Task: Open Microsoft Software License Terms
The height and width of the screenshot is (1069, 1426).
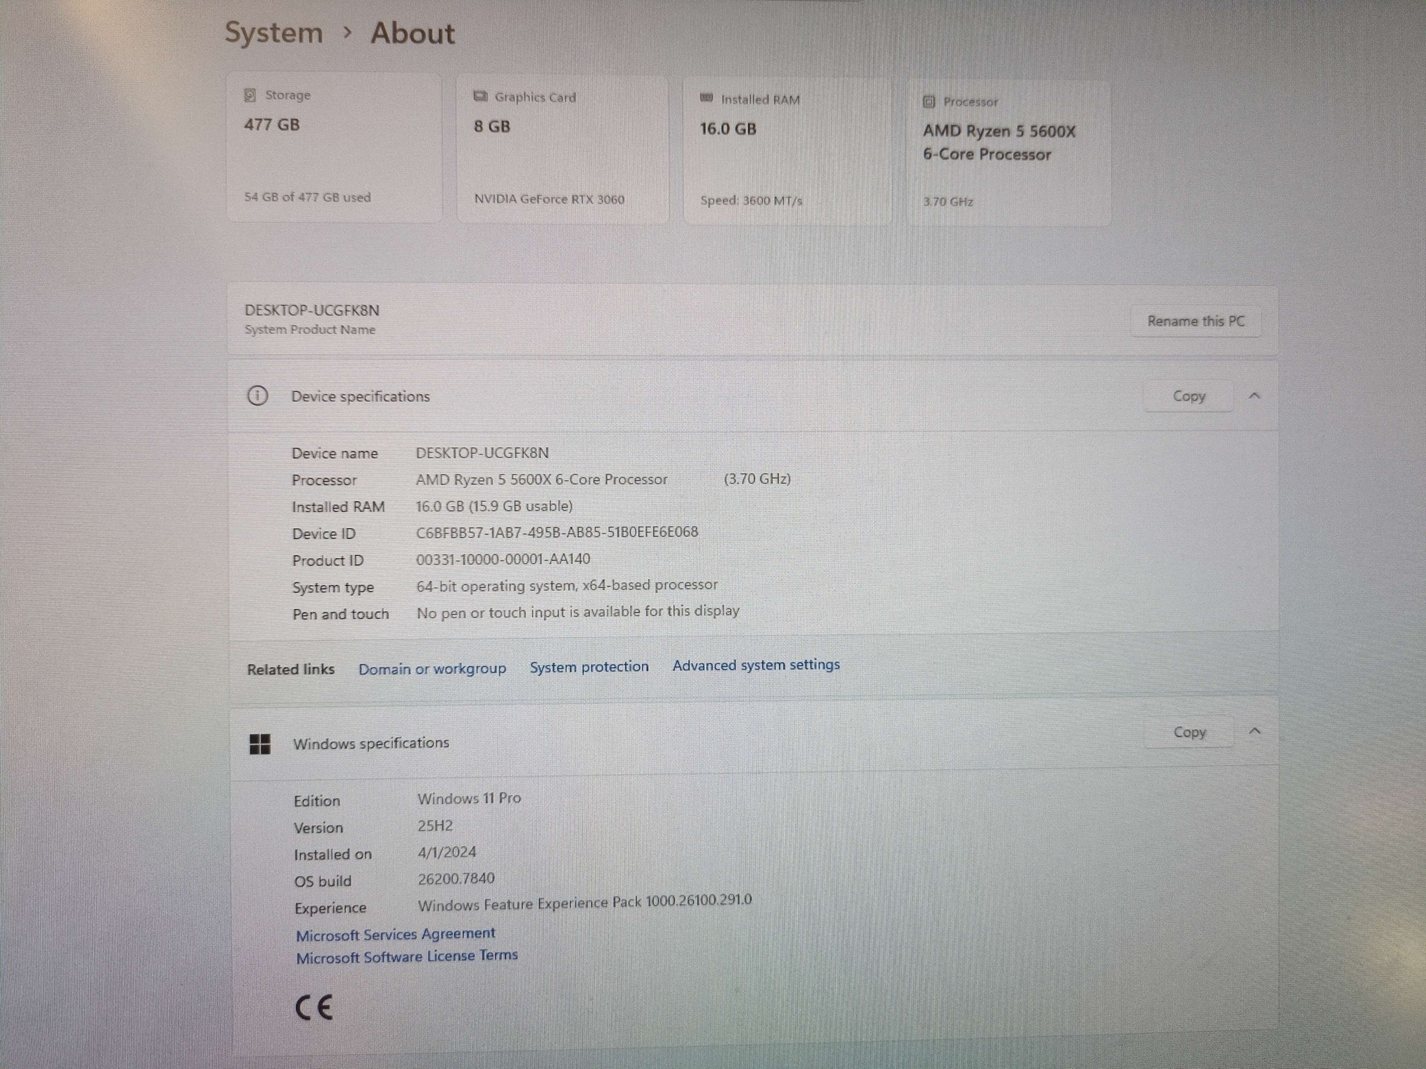Action: pos(407,956)
